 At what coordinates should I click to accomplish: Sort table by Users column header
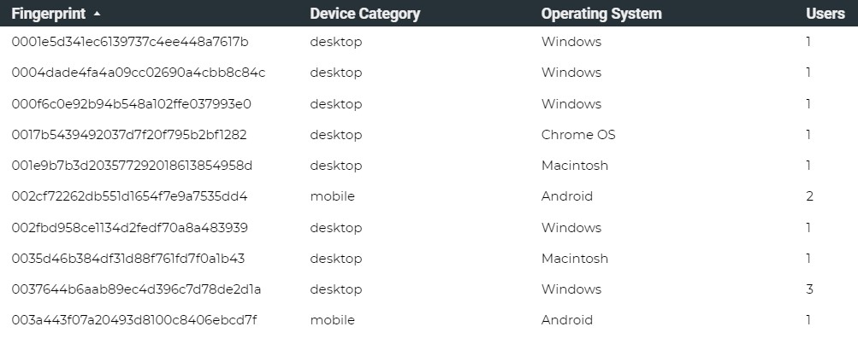coord(825,14)
